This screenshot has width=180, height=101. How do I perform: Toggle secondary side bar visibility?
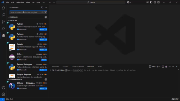point(158,3)
